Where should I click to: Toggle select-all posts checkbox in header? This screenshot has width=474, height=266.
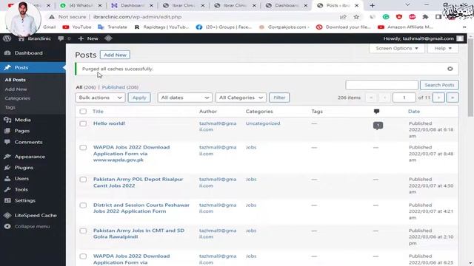(83, 112)
